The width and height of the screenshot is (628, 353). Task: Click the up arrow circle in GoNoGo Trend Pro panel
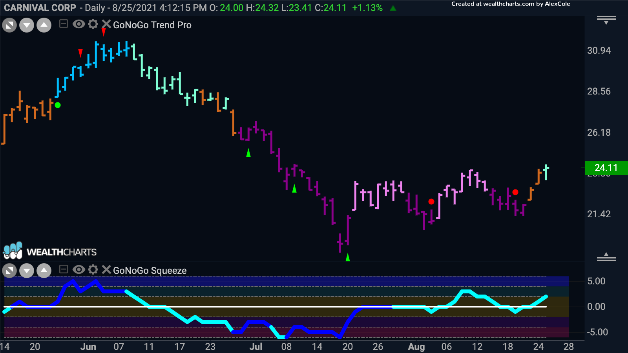click(x=44, y=25)
